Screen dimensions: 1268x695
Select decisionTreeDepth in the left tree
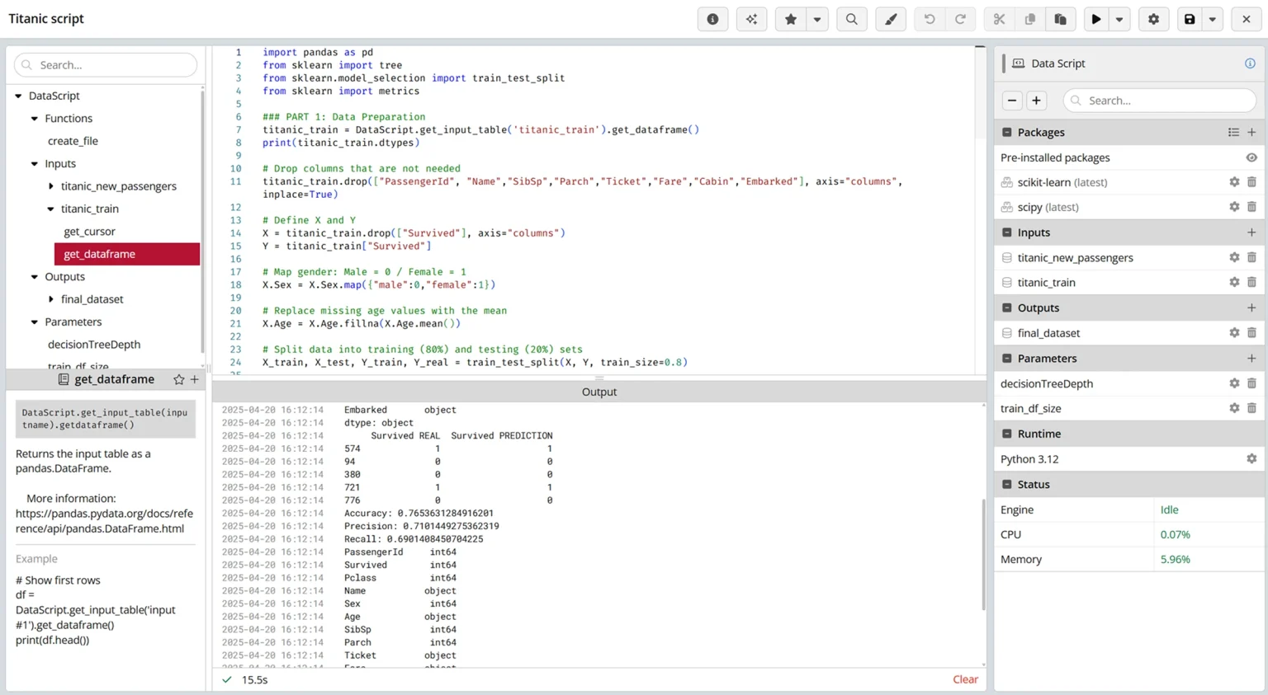pos(94,345)
